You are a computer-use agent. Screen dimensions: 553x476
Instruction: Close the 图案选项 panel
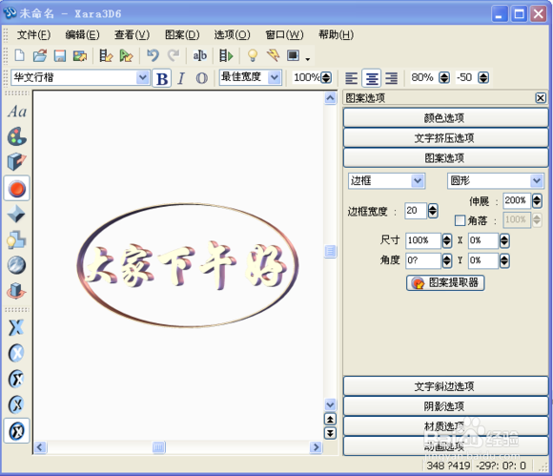click(x=541, y=97)
